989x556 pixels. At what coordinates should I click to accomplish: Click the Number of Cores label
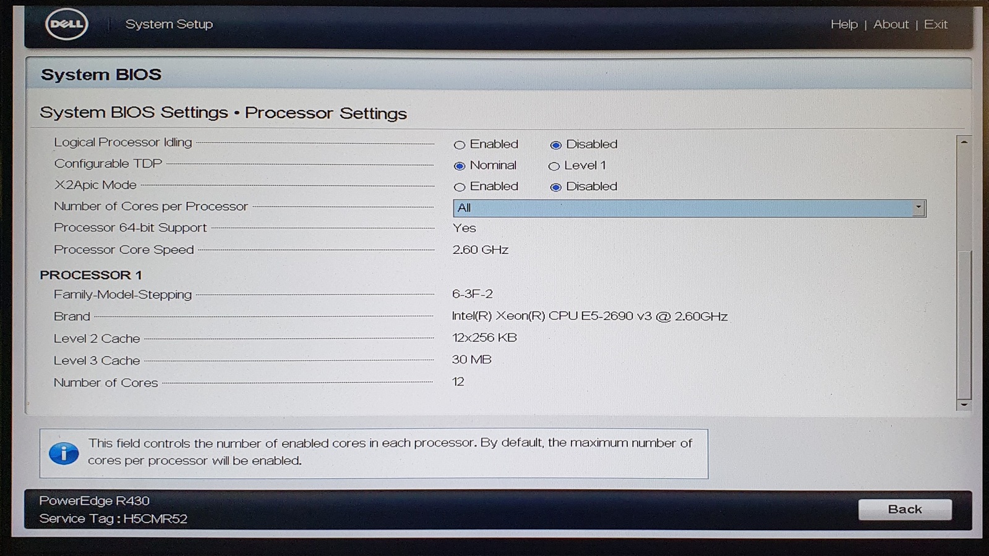106,383
